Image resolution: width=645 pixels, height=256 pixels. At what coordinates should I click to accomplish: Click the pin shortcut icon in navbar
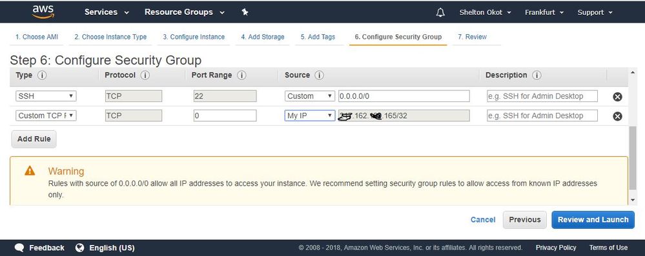(245, 12)
